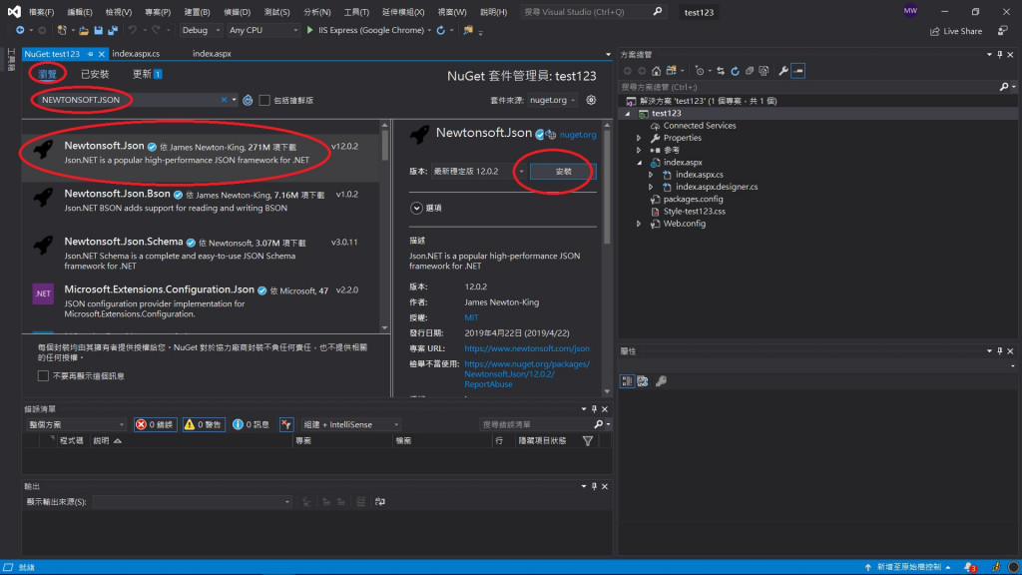Click Show All Files in Solution Explorer
The height and width of the screenshot is (575, 1022).
click(x=764, y=71)
